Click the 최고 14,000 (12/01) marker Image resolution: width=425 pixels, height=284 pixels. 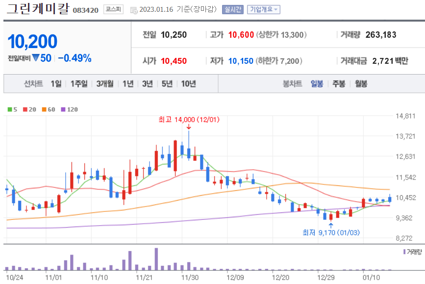point(189,120)
